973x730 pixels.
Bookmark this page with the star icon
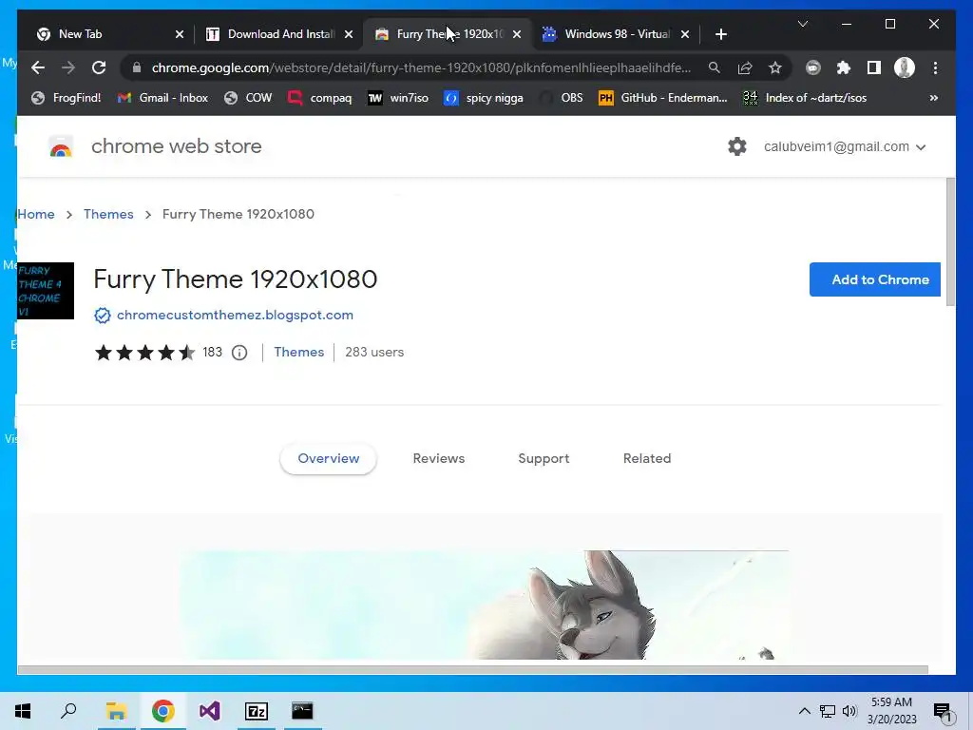tap(775, 67)
